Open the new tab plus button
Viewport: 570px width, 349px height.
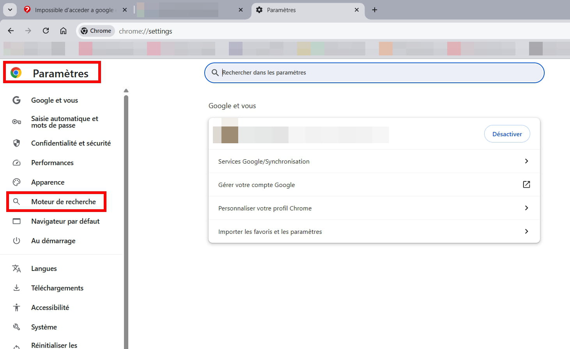[375, 10]
